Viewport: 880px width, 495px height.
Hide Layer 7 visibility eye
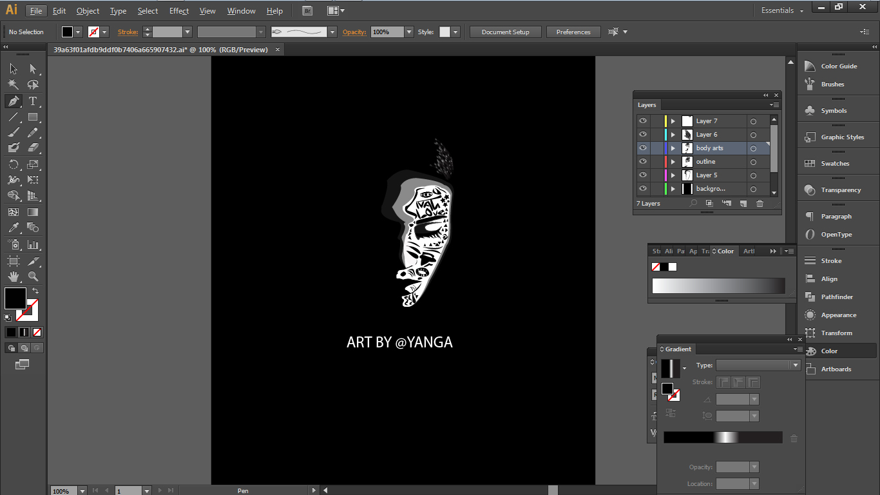(x=643, y=121)
